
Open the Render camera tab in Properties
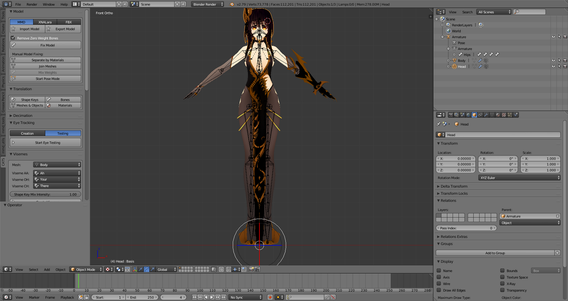coord(451,115)
